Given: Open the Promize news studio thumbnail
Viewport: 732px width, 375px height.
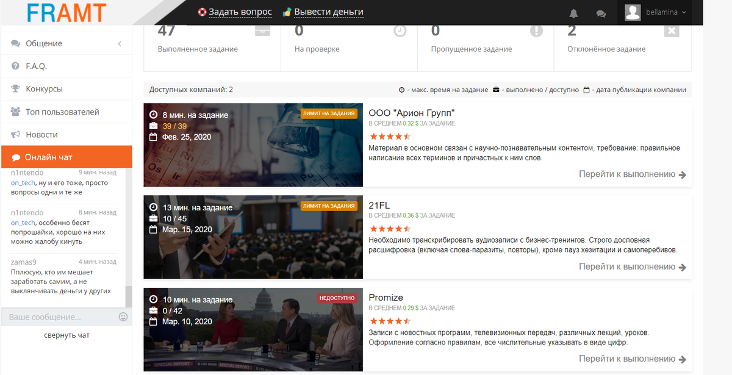Looking at the screenshot, I should click(253, 330).
